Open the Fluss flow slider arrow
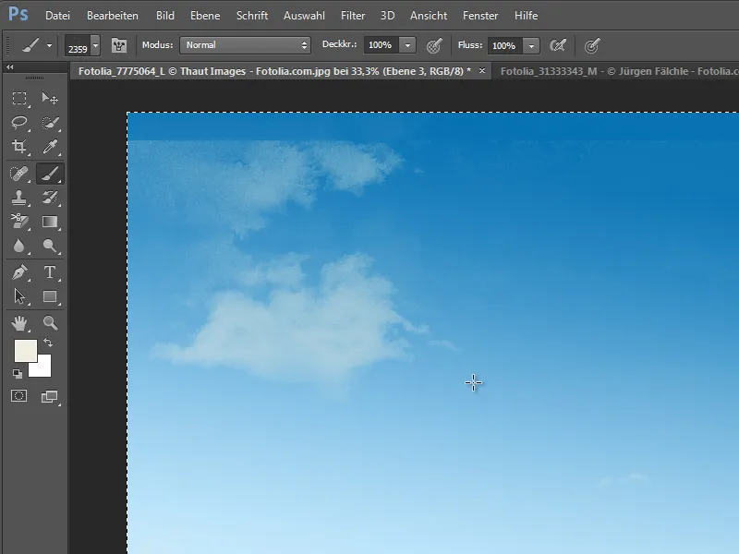This screenshot has width=739, height=554. coord(531,45)
